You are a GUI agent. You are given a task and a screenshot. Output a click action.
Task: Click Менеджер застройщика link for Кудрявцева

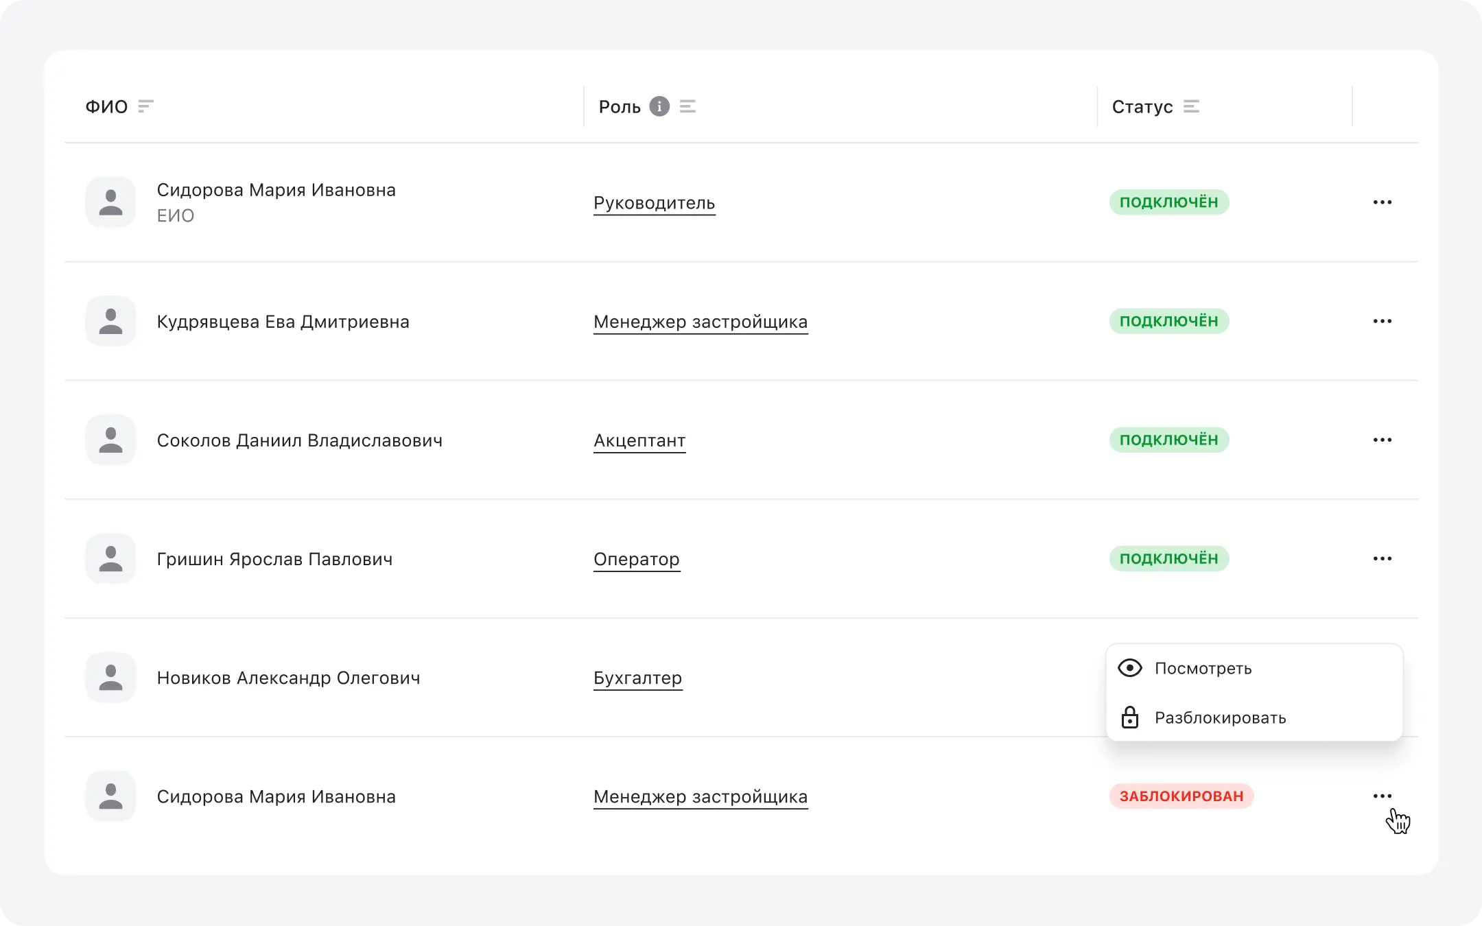coord(700,322)
